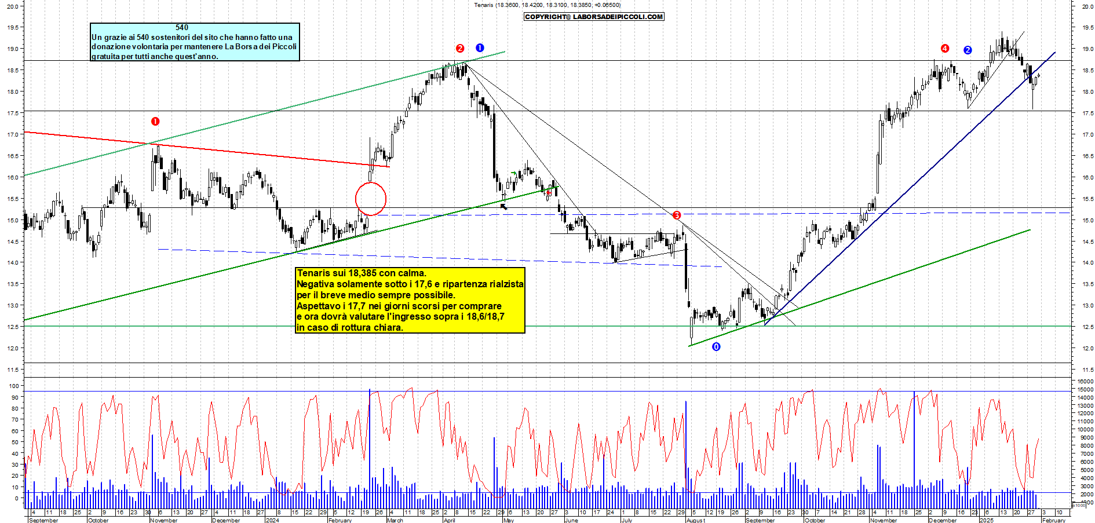This screenshot has width=1095, height=523.
Task: Click the blue wave marker 2
Action: tap(968, 50)
